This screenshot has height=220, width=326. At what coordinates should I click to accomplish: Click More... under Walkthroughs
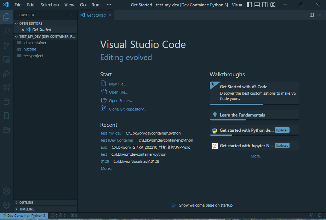256,156
